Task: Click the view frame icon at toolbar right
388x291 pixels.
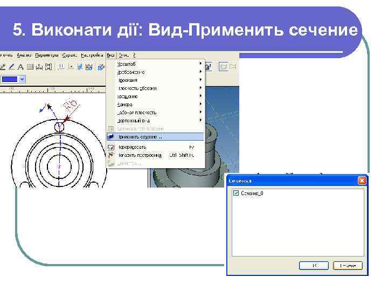Action: [x=223, y=67]
